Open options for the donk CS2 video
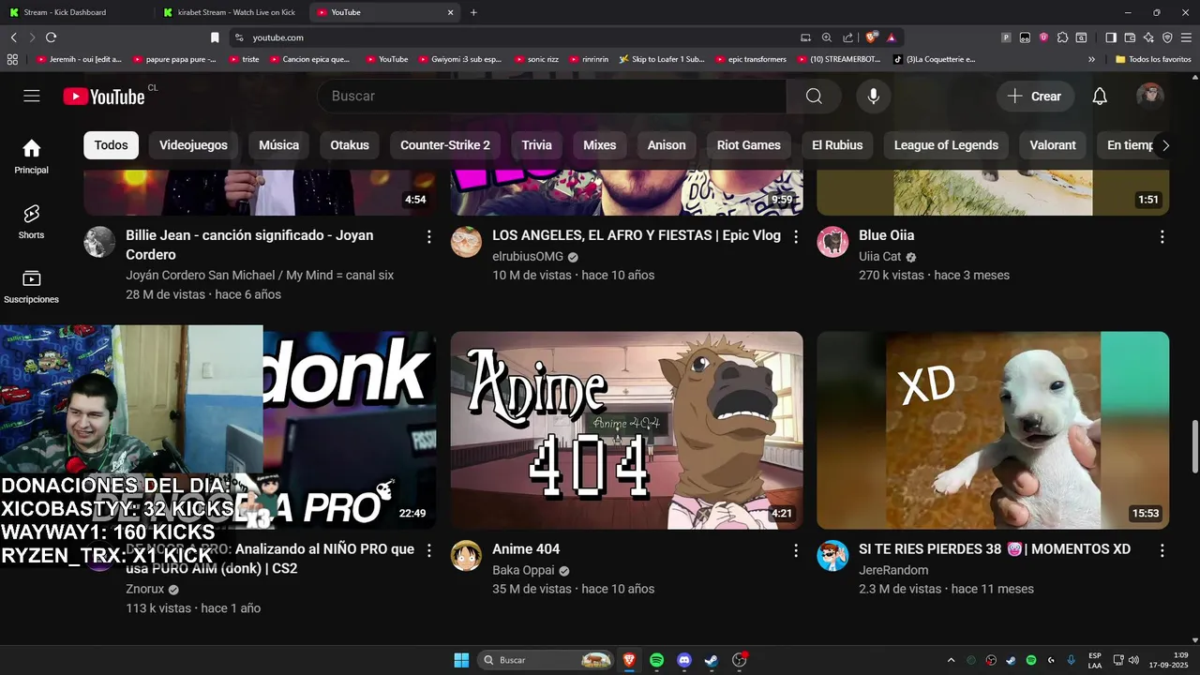 (429, 550)
